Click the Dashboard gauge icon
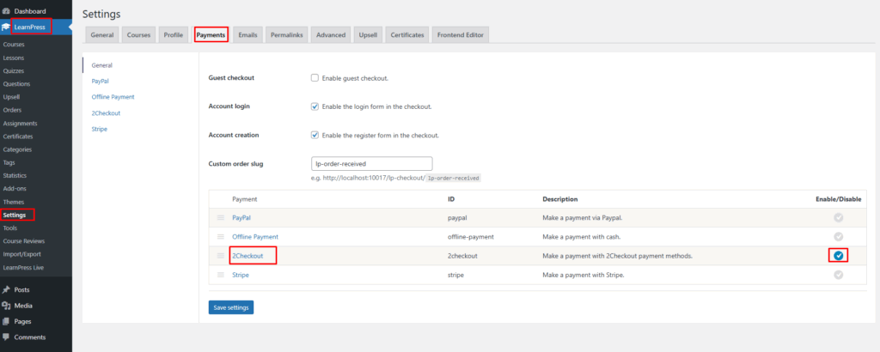Screen dimensions: 880x352 6,11
